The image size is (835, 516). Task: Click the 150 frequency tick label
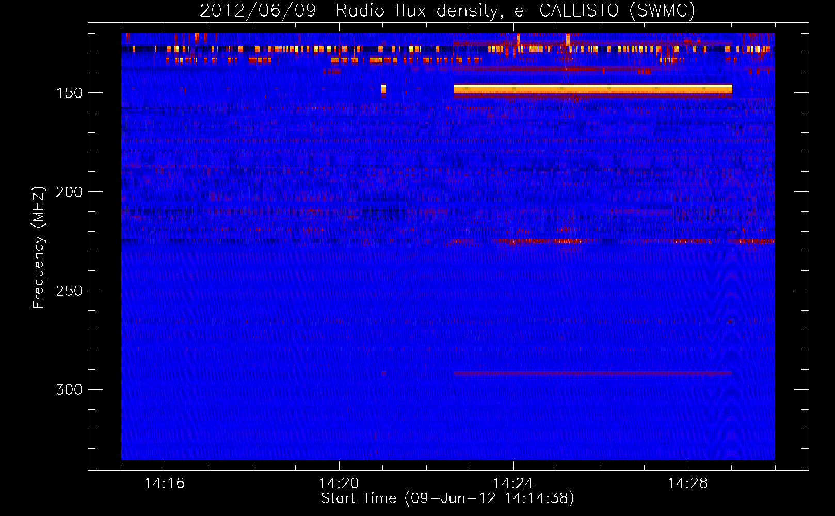[69, 93]
